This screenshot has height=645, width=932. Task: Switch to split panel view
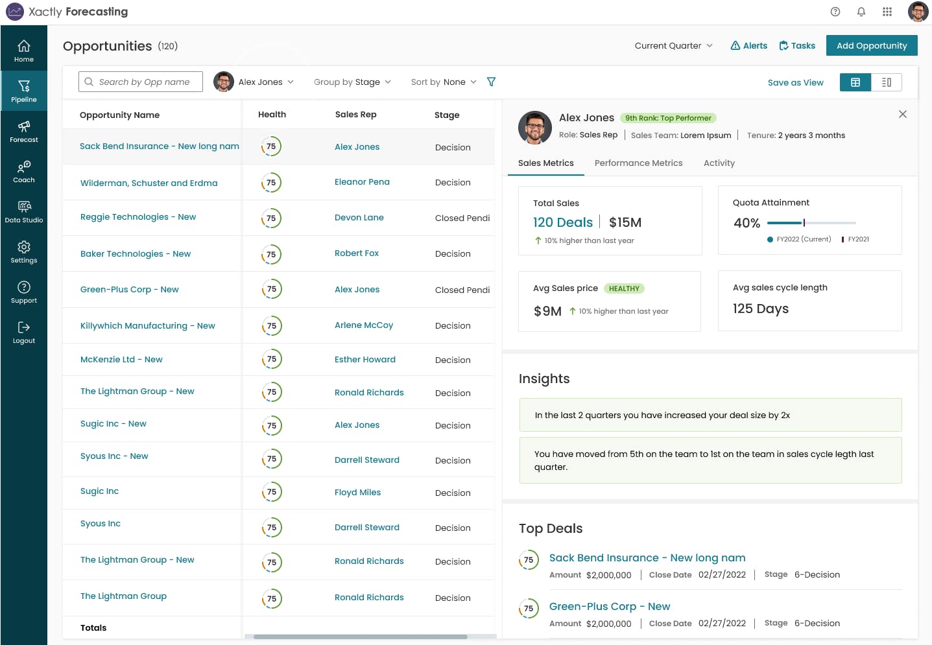(x=887, y=82)
